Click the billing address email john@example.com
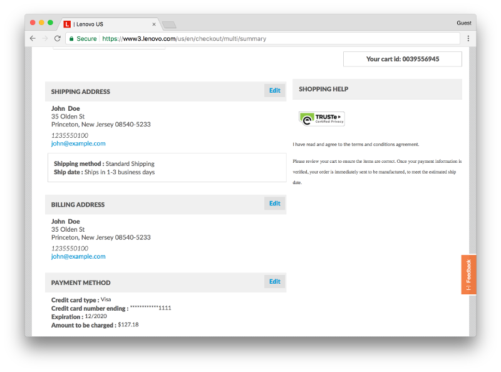501x372 pixels. point(78,256)
